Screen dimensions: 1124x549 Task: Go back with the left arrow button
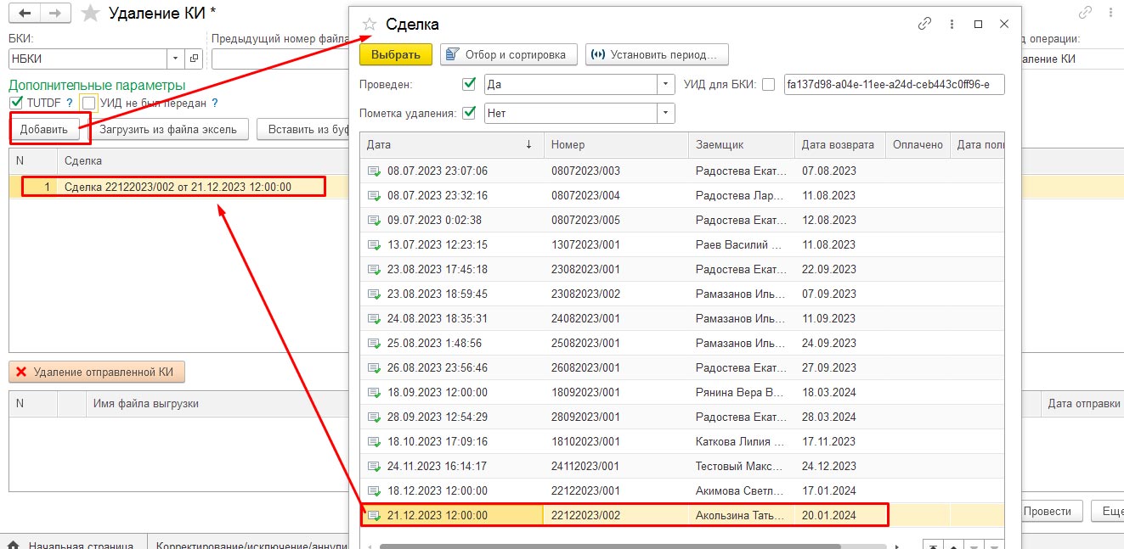tap(25, 14)
